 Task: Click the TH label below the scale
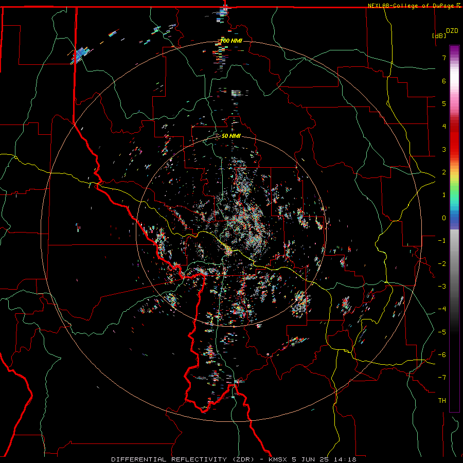442,401
